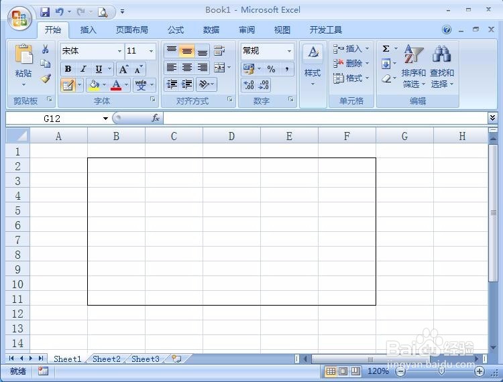Image resolution: width=503 pixels, height=382 pixels.
Task: Click the Clear eraser icon
Action: (x=386, y=78)
